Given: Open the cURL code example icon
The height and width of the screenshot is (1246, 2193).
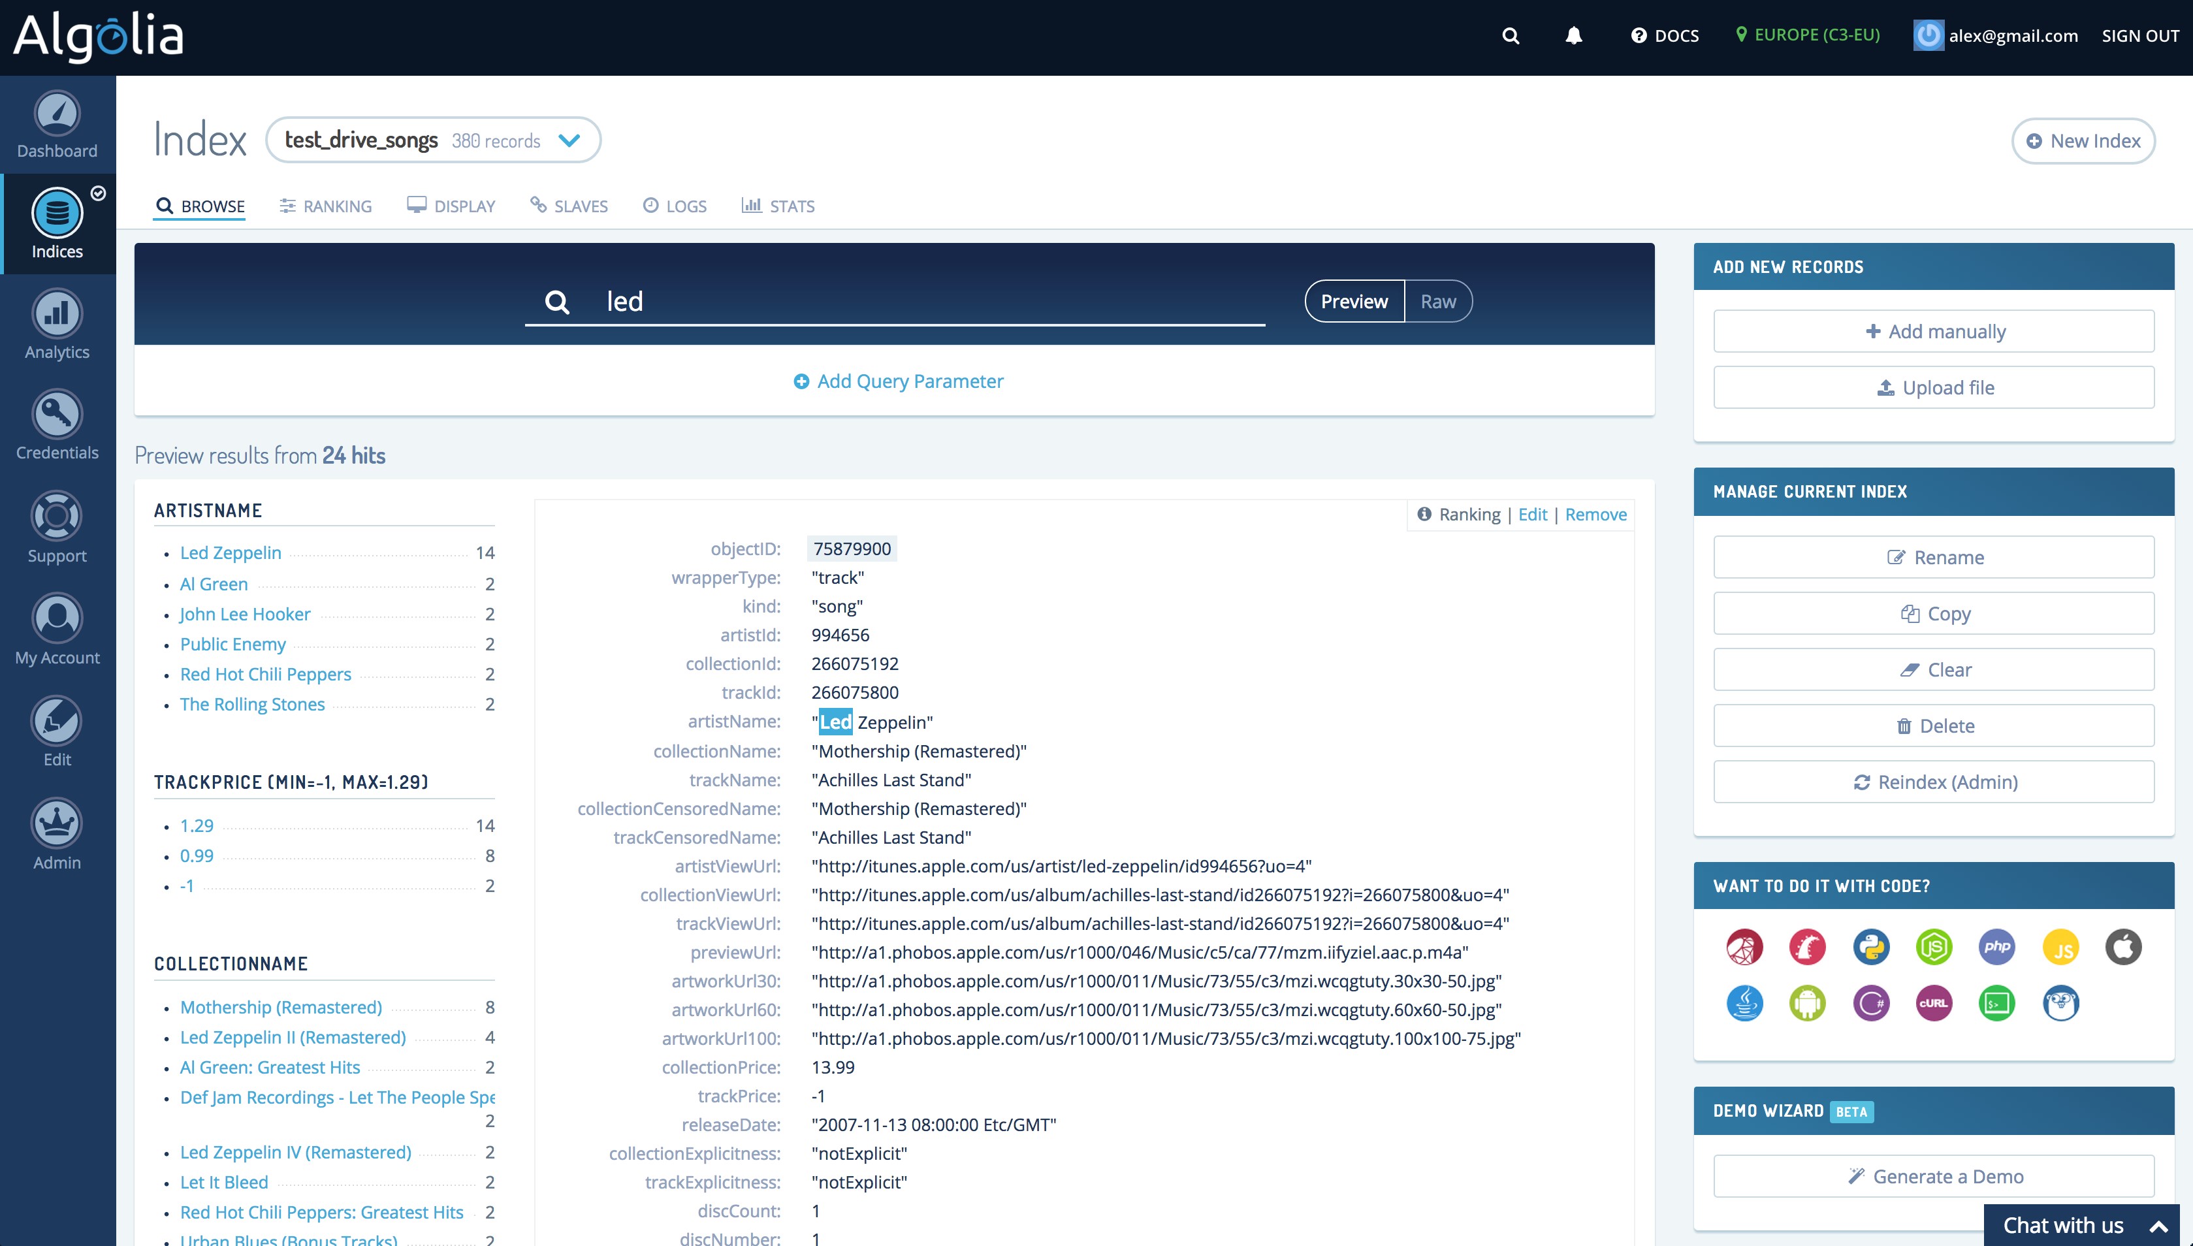Looking at the screenshot, I should click(1934, 1003).
